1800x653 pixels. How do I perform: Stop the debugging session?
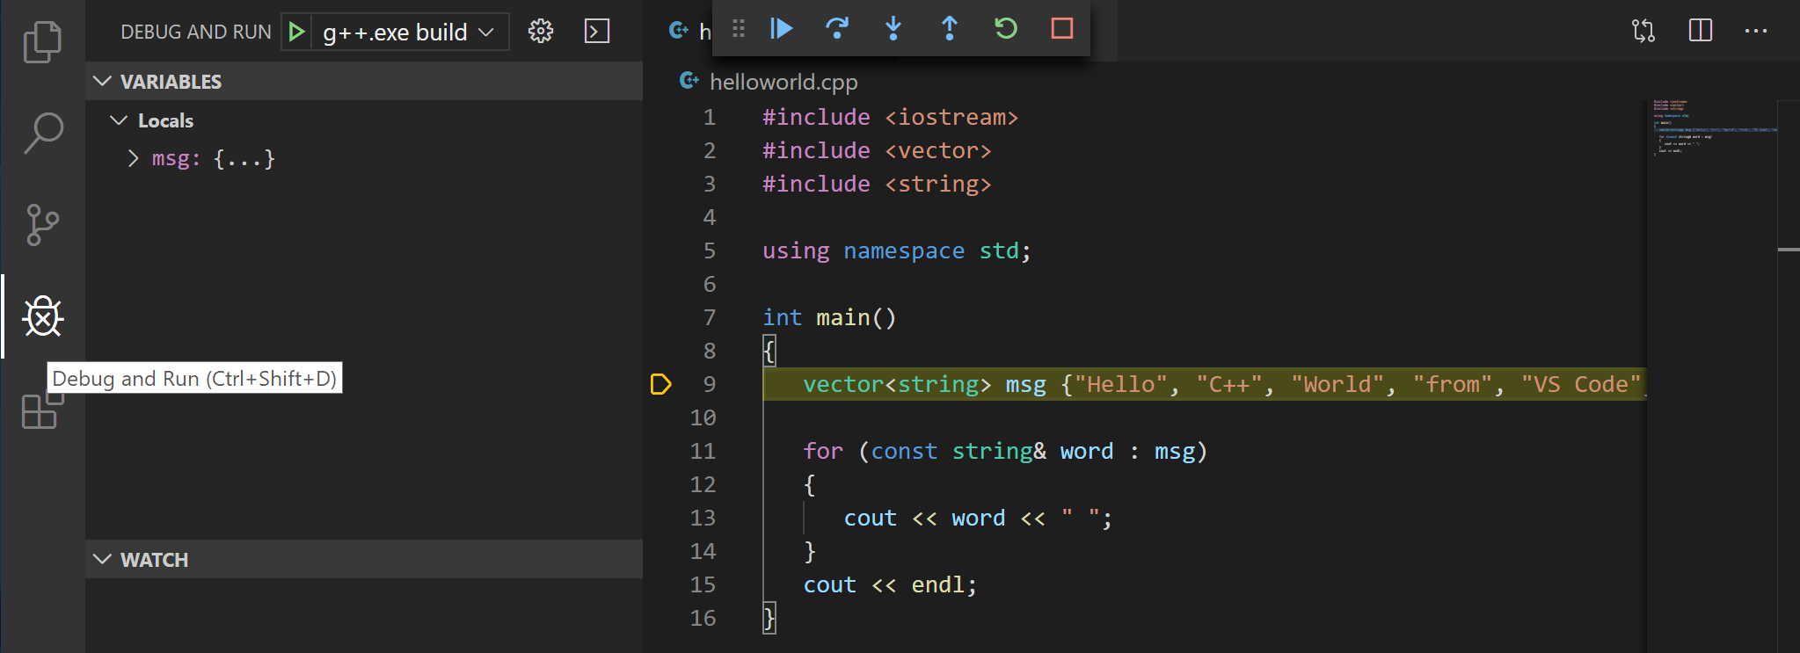click(x=1061, y=29)
